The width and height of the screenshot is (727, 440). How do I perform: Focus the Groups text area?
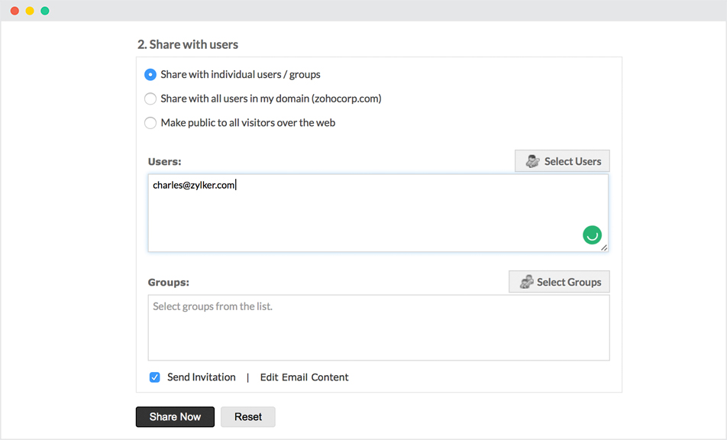pyautogui.click(x=378, y=328)
